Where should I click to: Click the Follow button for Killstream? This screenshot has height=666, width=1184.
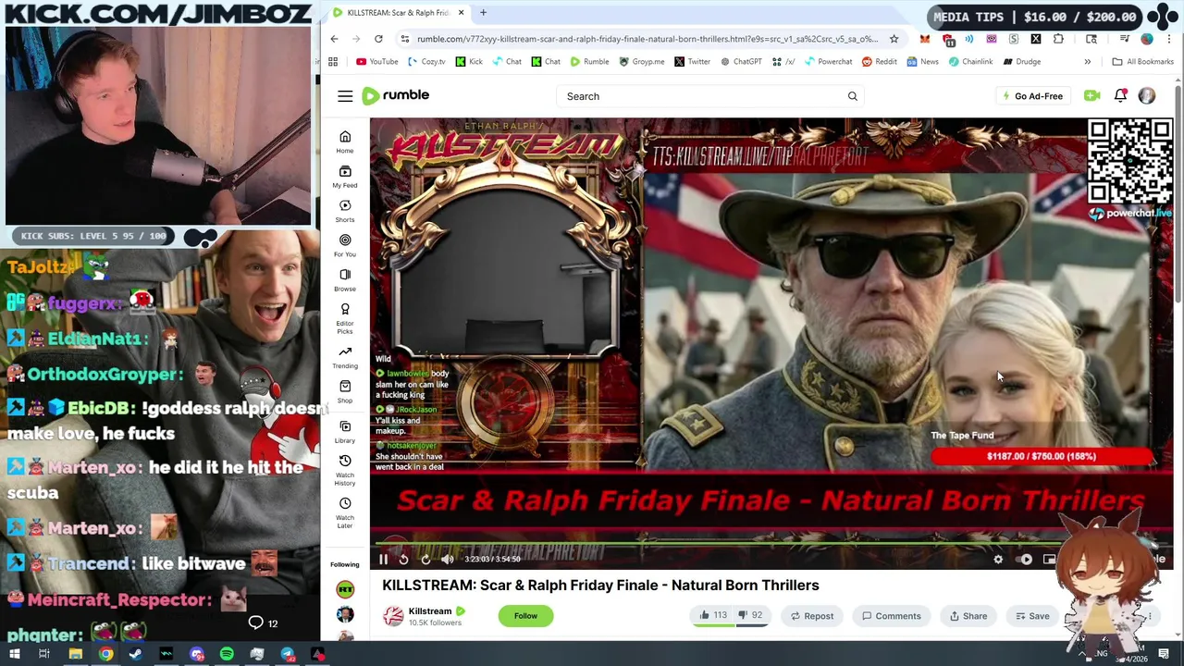[525, 616]
